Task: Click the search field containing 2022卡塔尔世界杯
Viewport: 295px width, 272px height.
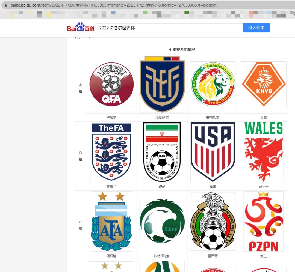Action: point(170,28)
